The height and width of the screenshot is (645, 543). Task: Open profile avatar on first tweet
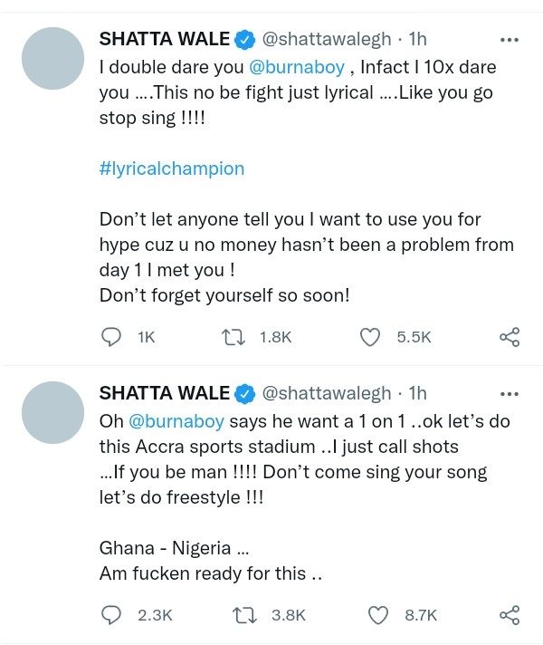click(52, 58)
